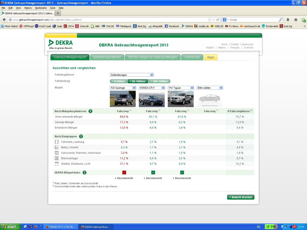The width and height of the screenshot is (307, 230).
Task: Click the Firefox back arrow button
Action: [x=4, y=19]
